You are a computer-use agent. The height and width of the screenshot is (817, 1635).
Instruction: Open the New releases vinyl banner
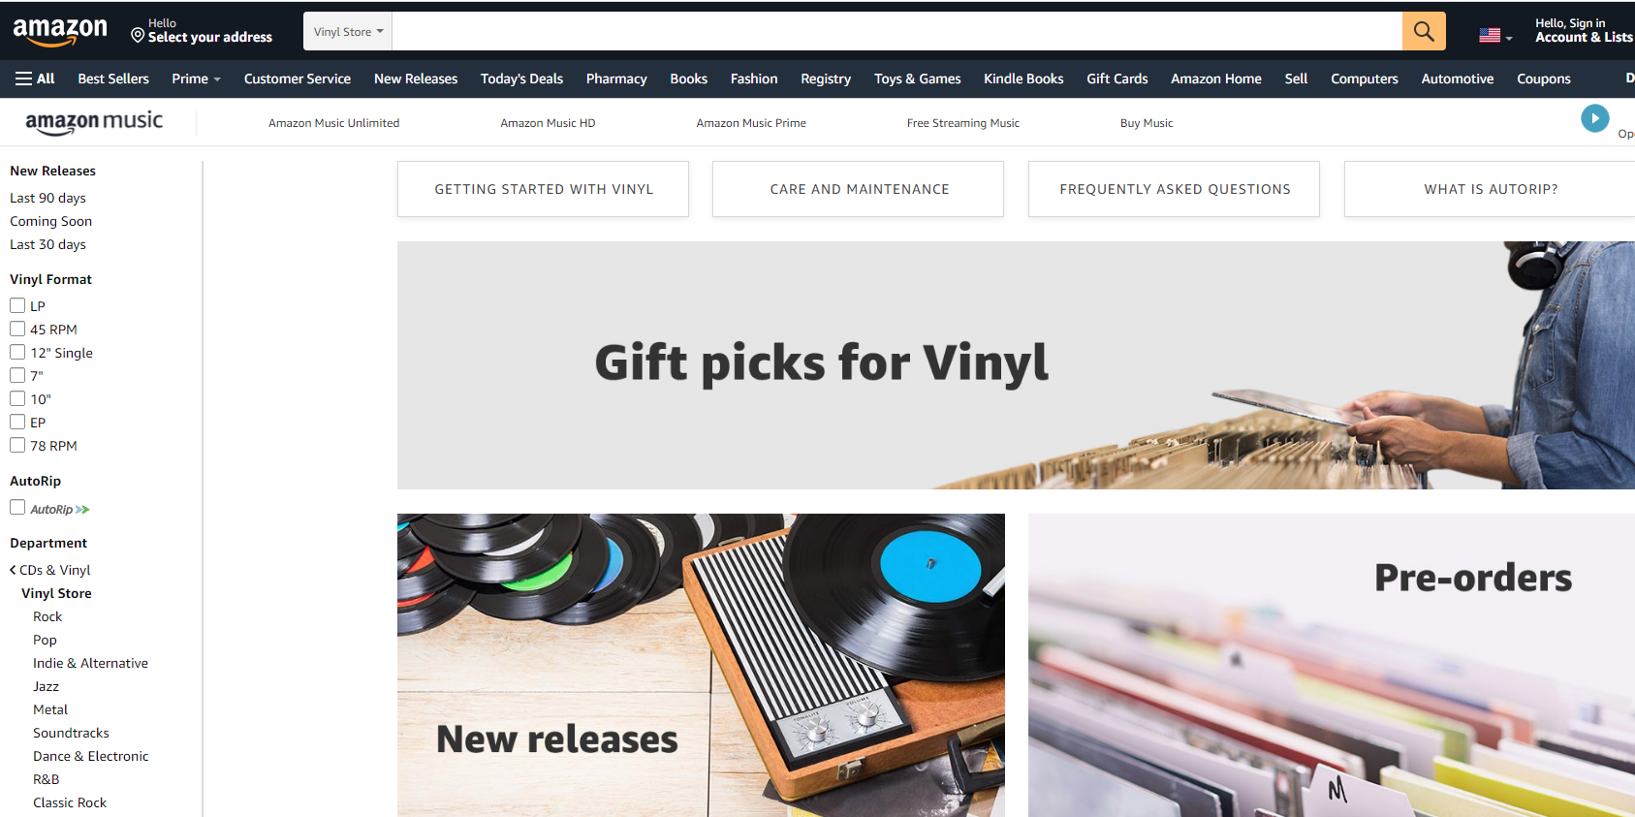tap(701, 665)
